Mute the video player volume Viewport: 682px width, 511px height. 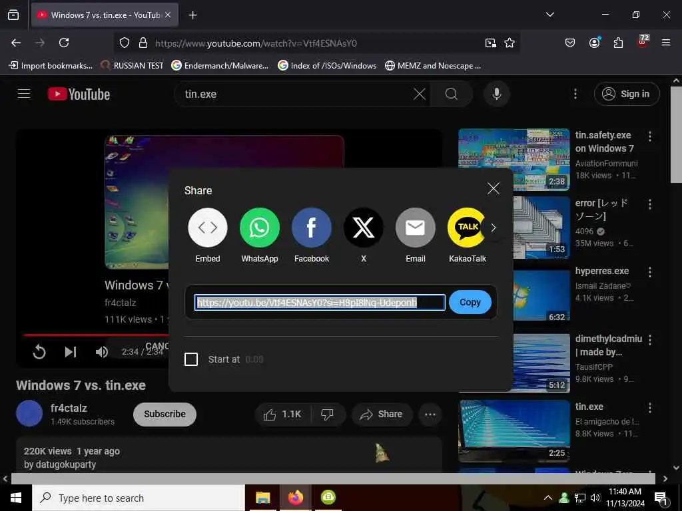[x=102, y=351]
